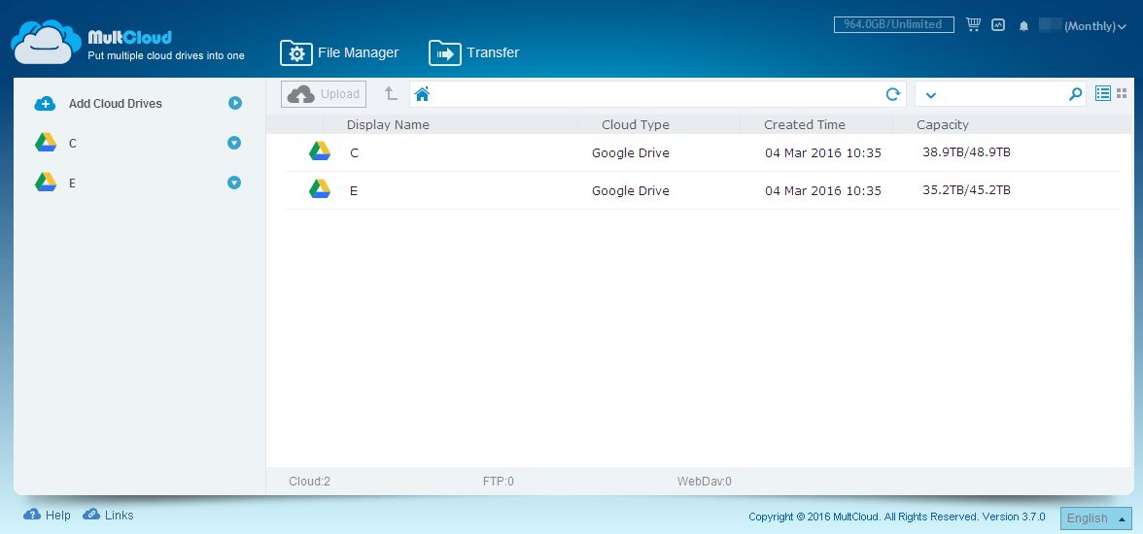1143x534 pixels.
Task: Click the arrow beside Add Cloud Drives
Action: [235, 104]
